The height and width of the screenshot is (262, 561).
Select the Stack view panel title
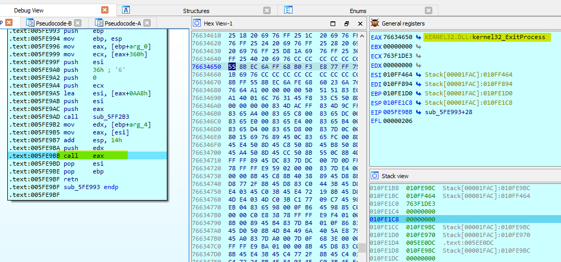point(395,176)
